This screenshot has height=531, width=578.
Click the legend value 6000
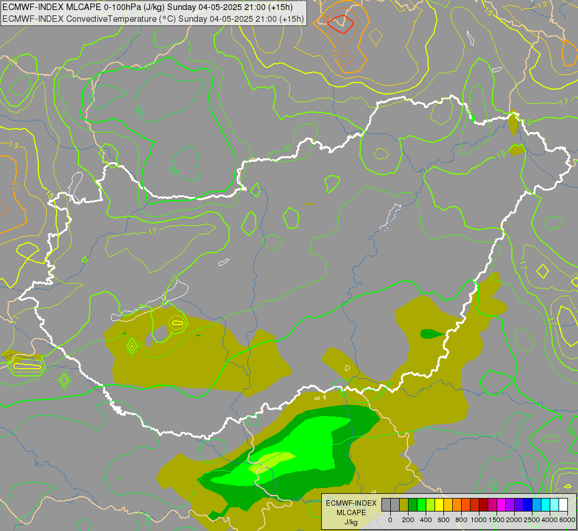tap(567, 520)
